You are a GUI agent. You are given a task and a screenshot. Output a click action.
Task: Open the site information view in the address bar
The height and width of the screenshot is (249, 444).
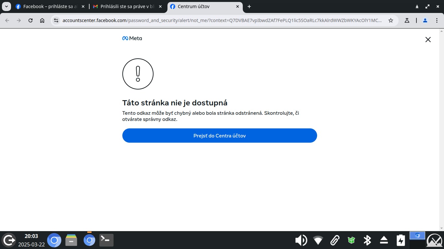click(x=56, y=20)
